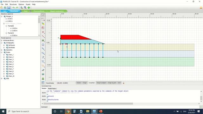Open the Model history tab

click(52, 89)
